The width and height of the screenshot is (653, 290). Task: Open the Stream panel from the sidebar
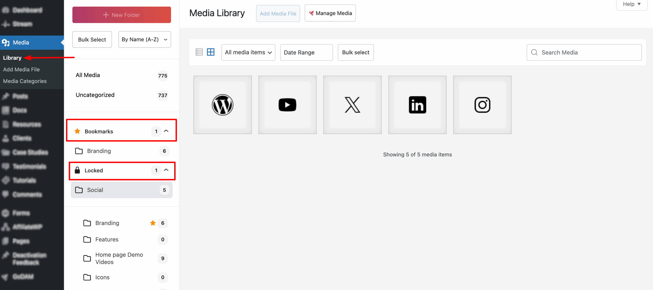tap(22, 24)
